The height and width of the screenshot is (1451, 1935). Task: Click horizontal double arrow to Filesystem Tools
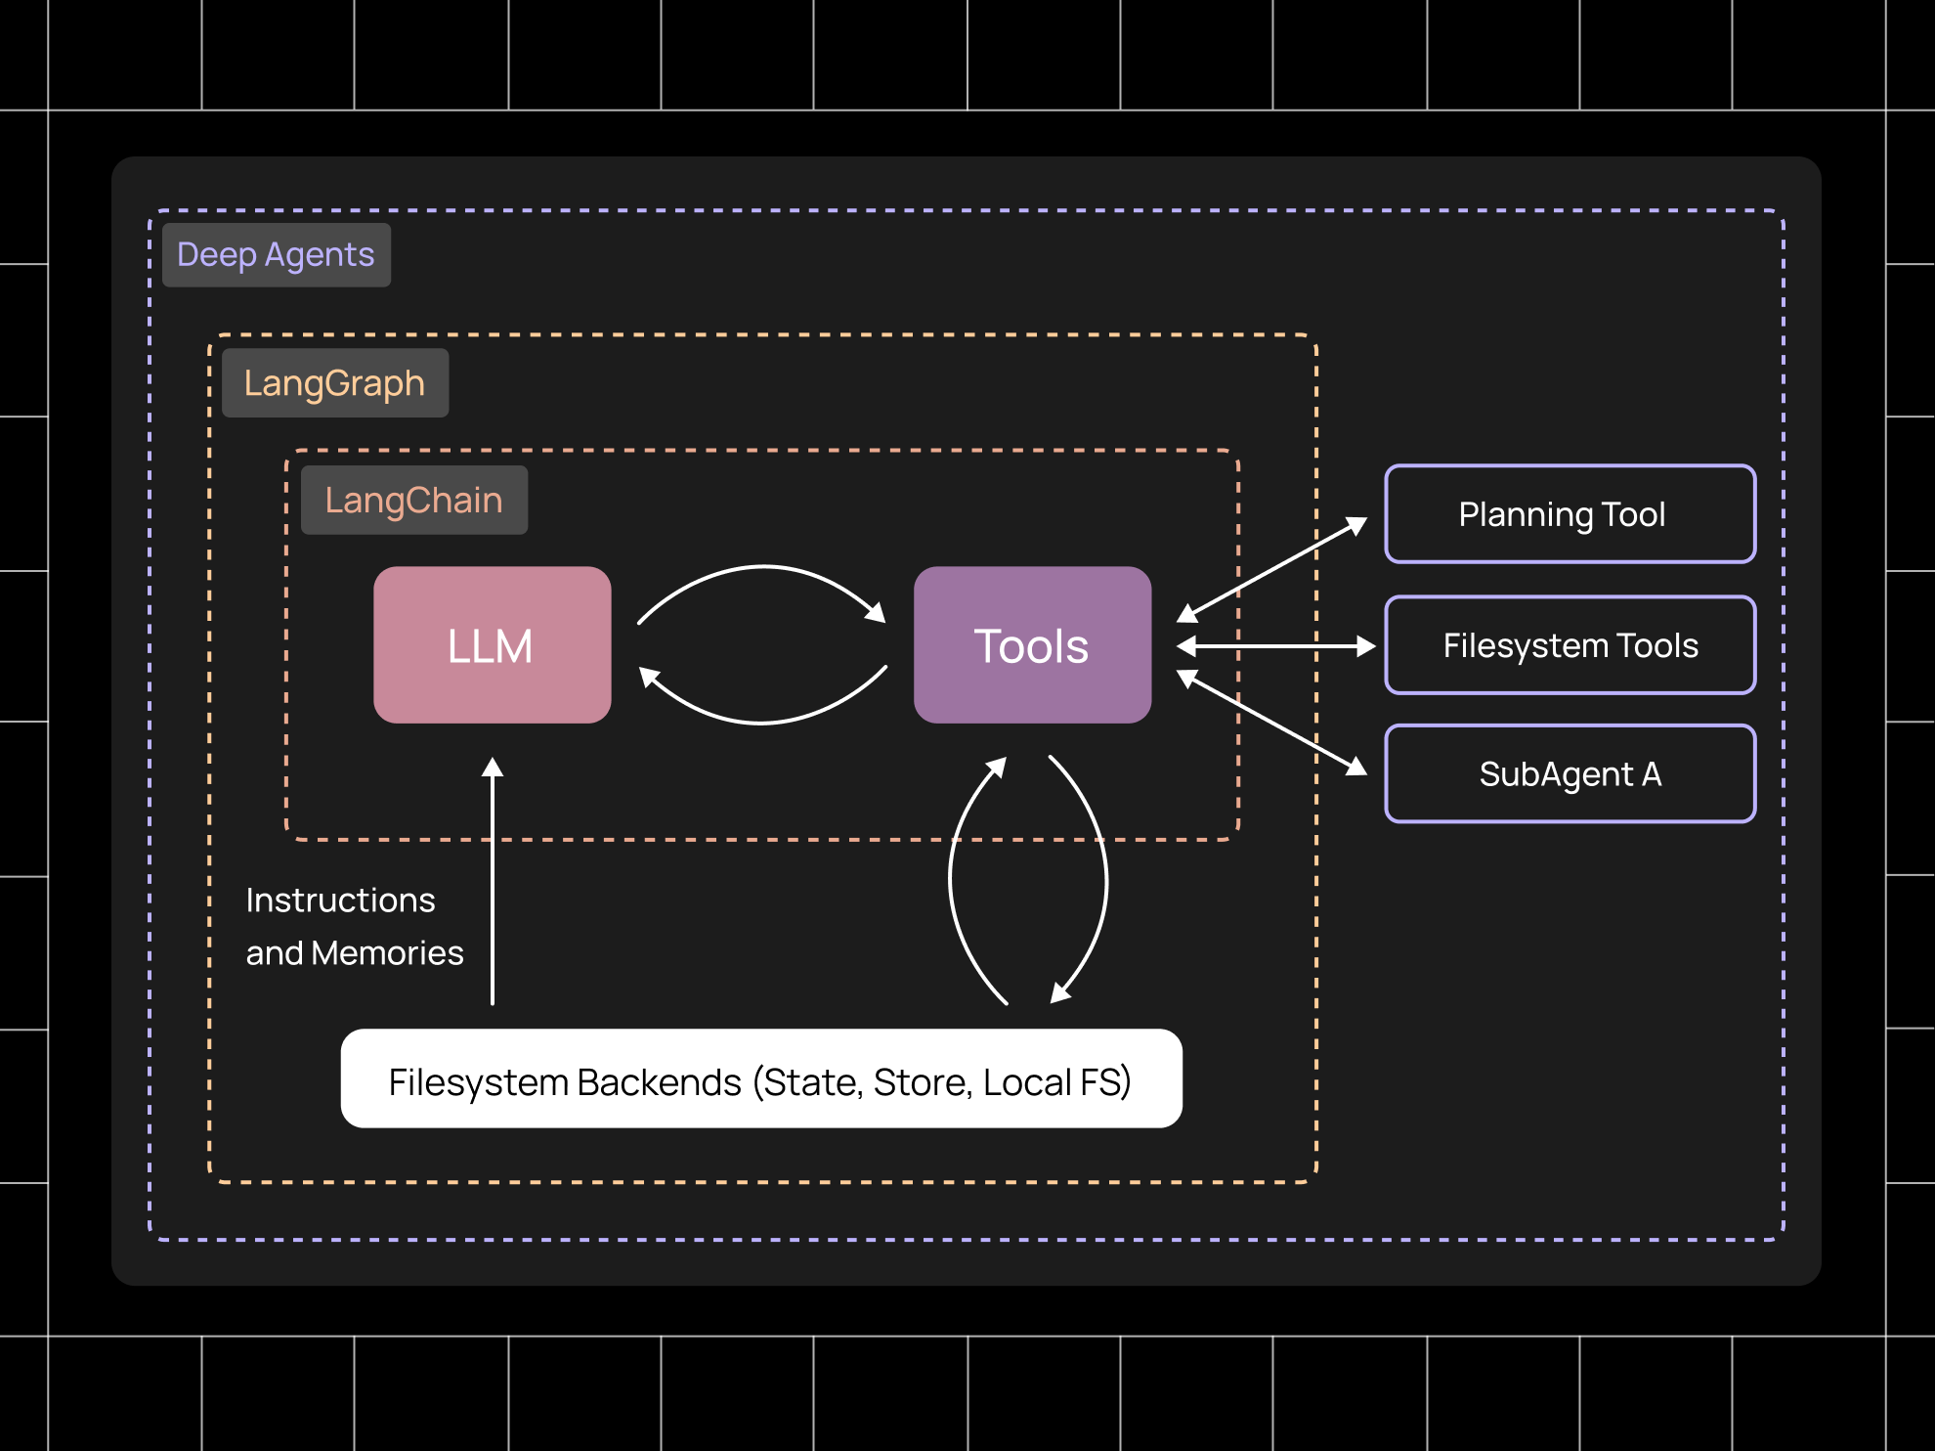pos(1275,646)
